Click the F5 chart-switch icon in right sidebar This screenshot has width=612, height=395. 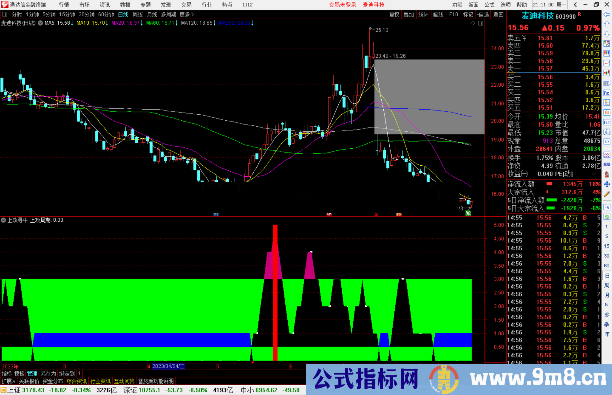coord(607,207)
